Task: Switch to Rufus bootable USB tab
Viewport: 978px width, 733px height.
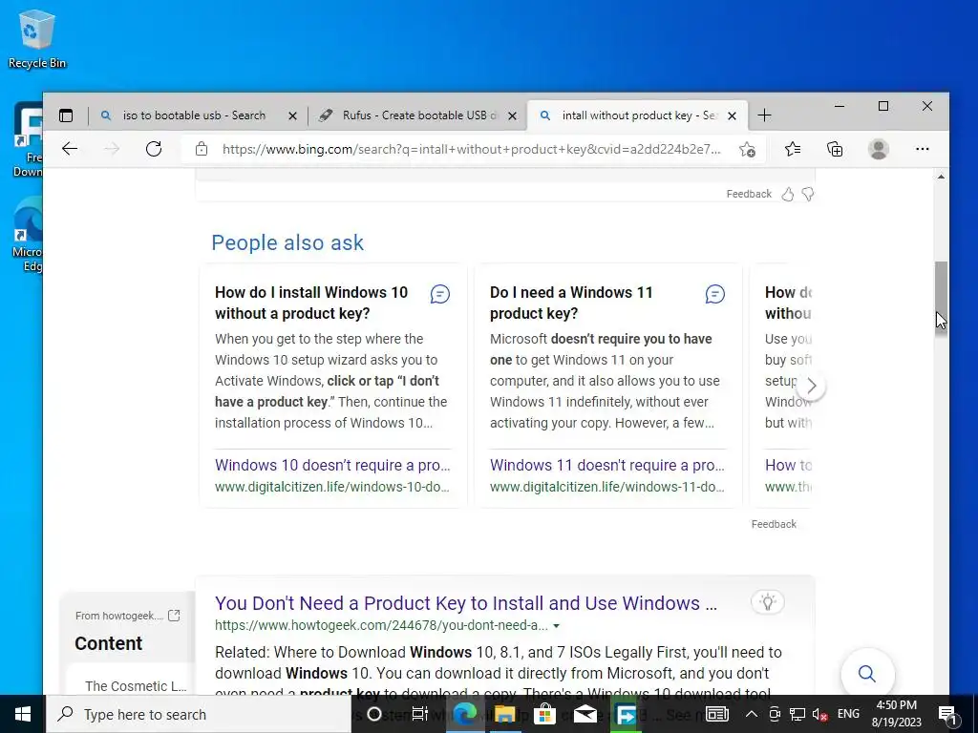Action: point(419,115)
